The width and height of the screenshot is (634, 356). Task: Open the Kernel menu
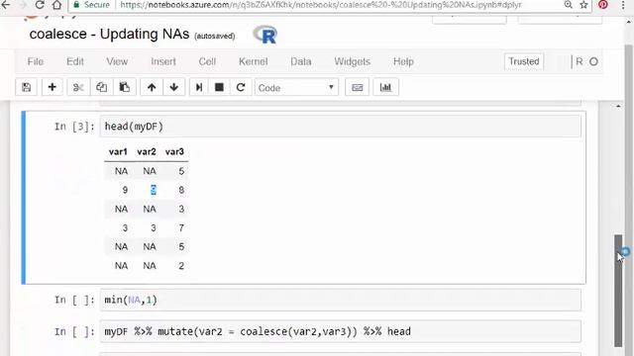[254, 61]
